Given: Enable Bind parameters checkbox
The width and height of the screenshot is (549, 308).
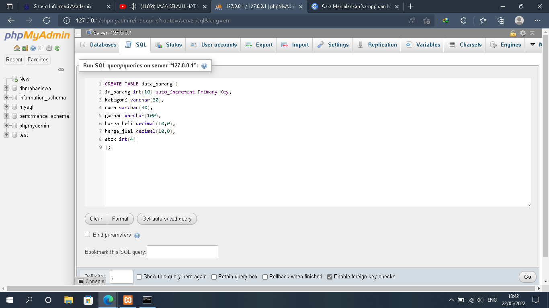Looking at the screenshot, I should point(88,235).
